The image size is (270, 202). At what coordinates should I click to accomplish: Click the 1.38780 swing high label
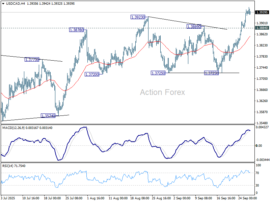pos(76,31)
